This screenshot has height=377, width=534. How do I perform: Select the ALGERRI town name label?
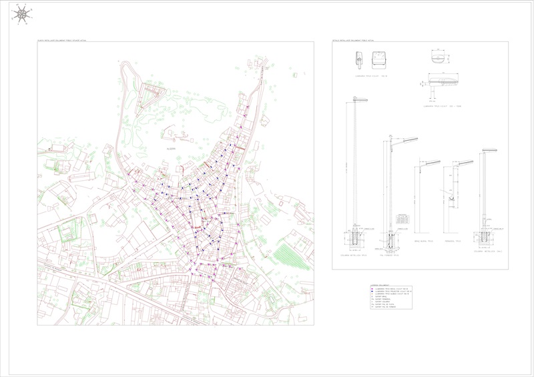click(172, 149)
